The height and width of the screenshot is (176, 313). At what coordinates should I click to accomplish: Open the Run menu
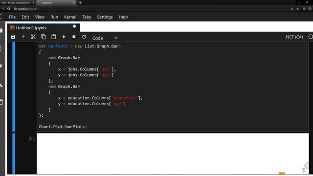pos(54,17)
